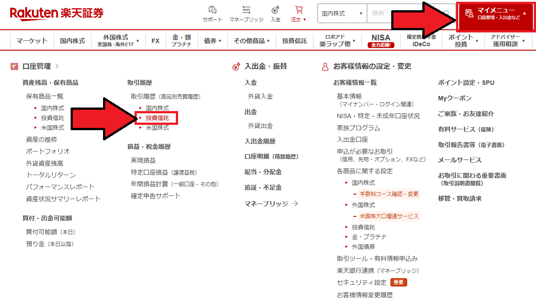Open the Myクーポン link
Viewport: 536px width, 303px height.
coord(455,98)
